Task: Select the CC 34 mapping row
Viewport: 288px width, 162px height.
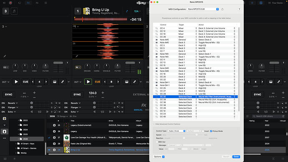Action: point(195,99)
